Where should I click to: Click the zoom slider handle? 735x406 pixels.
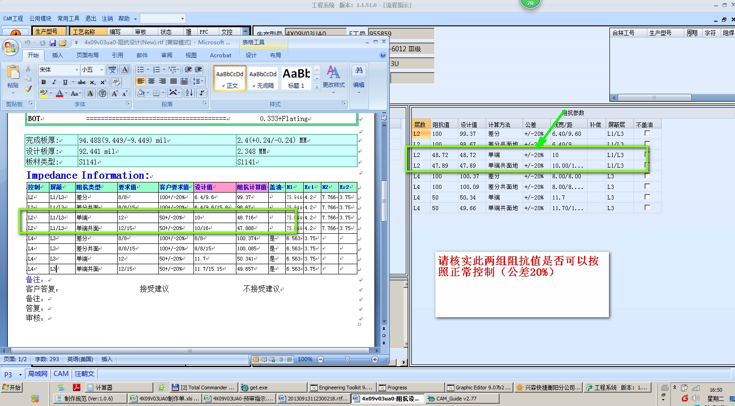click(x=348, y=359)
